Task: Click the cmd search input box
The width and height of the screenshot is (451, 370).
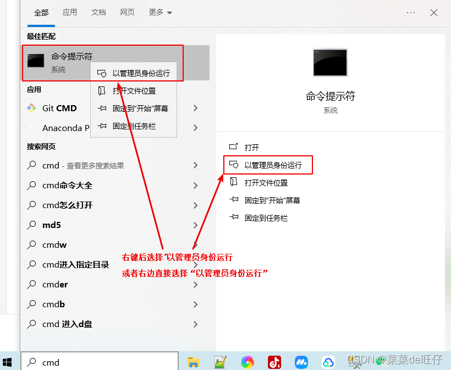Action: [x=99, y=362]
